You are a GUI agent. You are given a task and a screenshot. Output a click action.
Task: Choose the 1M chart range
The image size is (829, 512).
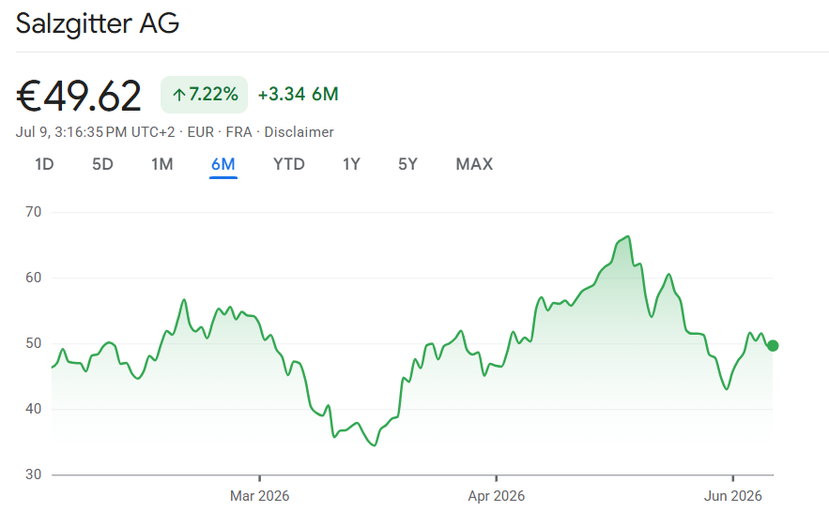(x=161, y=164)
